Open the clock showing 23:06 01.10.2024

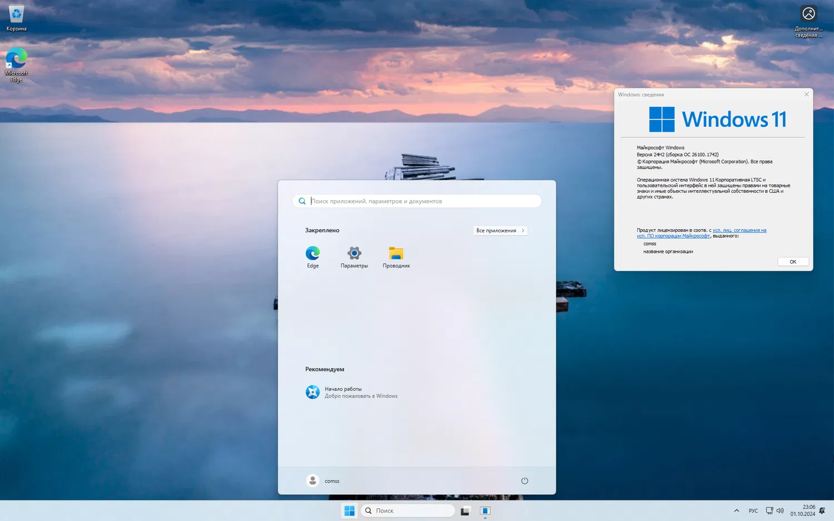[803, 510]
